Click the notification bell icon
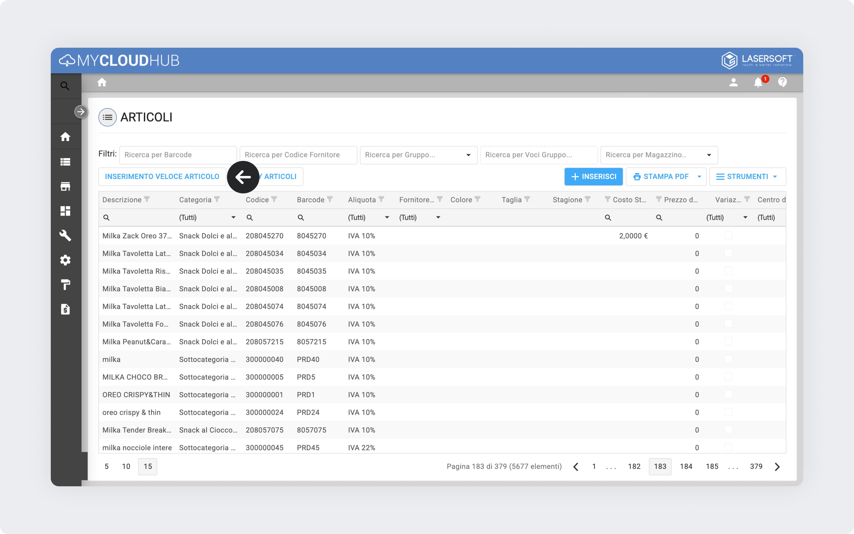 pyautogui.click(x=758, y=83)
